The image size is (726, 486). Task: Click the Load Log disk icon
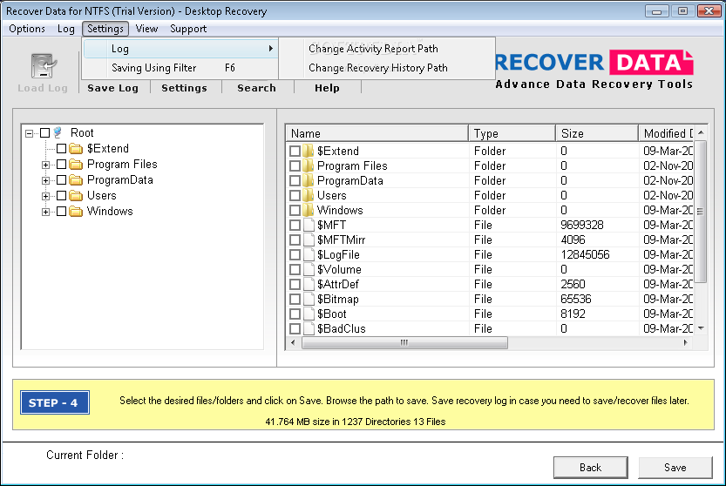[43, 66]
